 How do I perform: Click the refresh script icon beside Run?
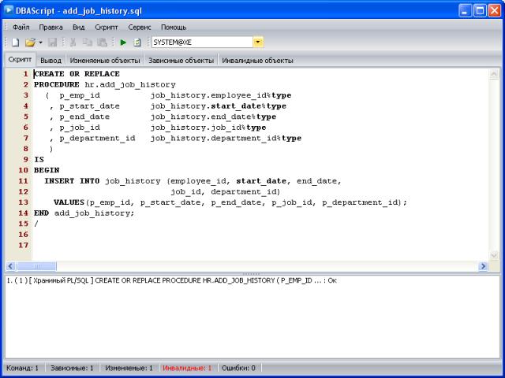click(x=137, y=42)
